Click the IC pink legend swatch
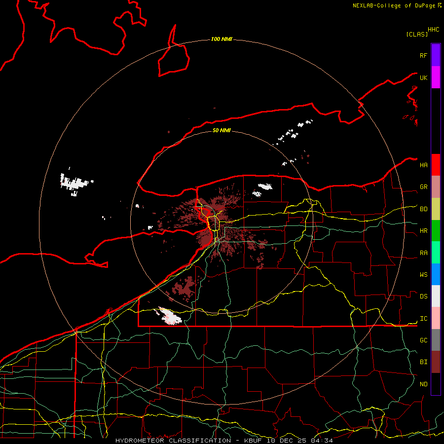 [x=436, y=318]
